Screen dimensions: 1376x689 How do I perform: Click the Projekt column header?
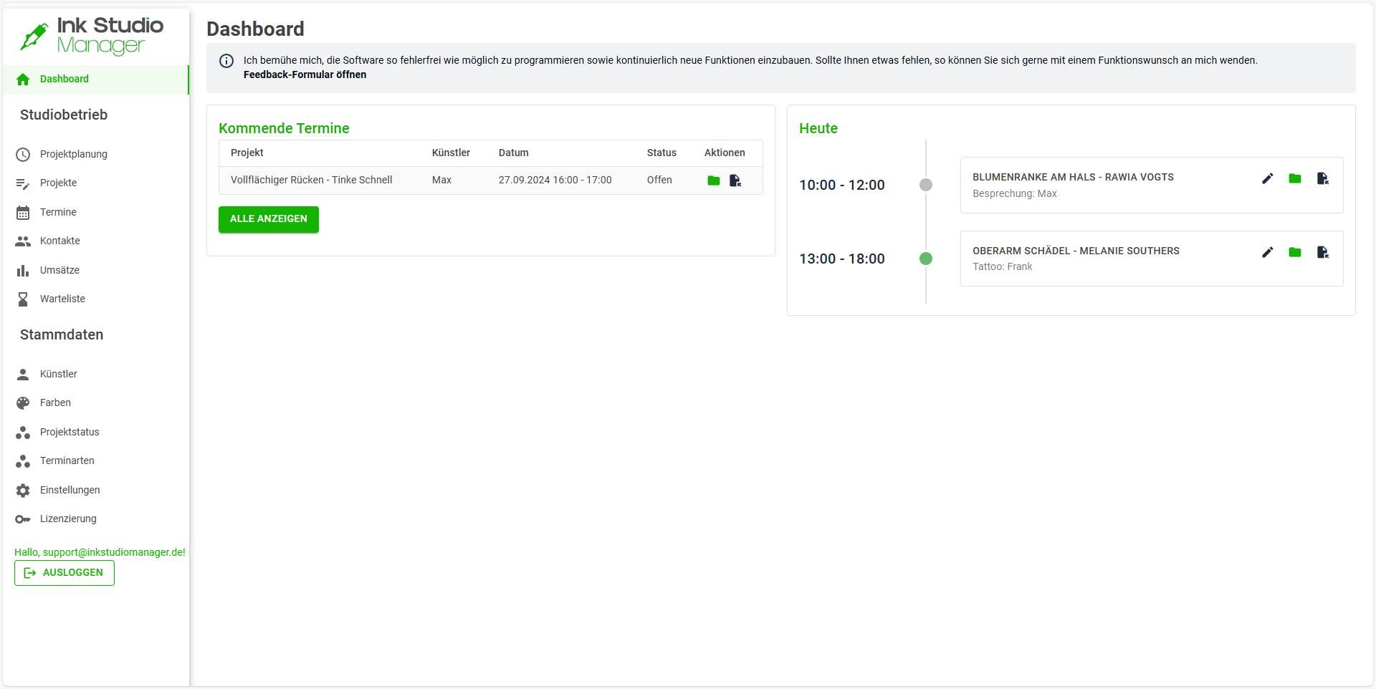click(247, 153)
